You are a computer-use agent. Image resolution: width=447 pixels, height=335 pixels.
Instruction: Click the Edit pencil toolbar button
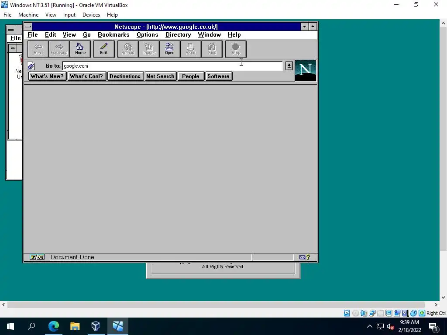click(104, 49)
